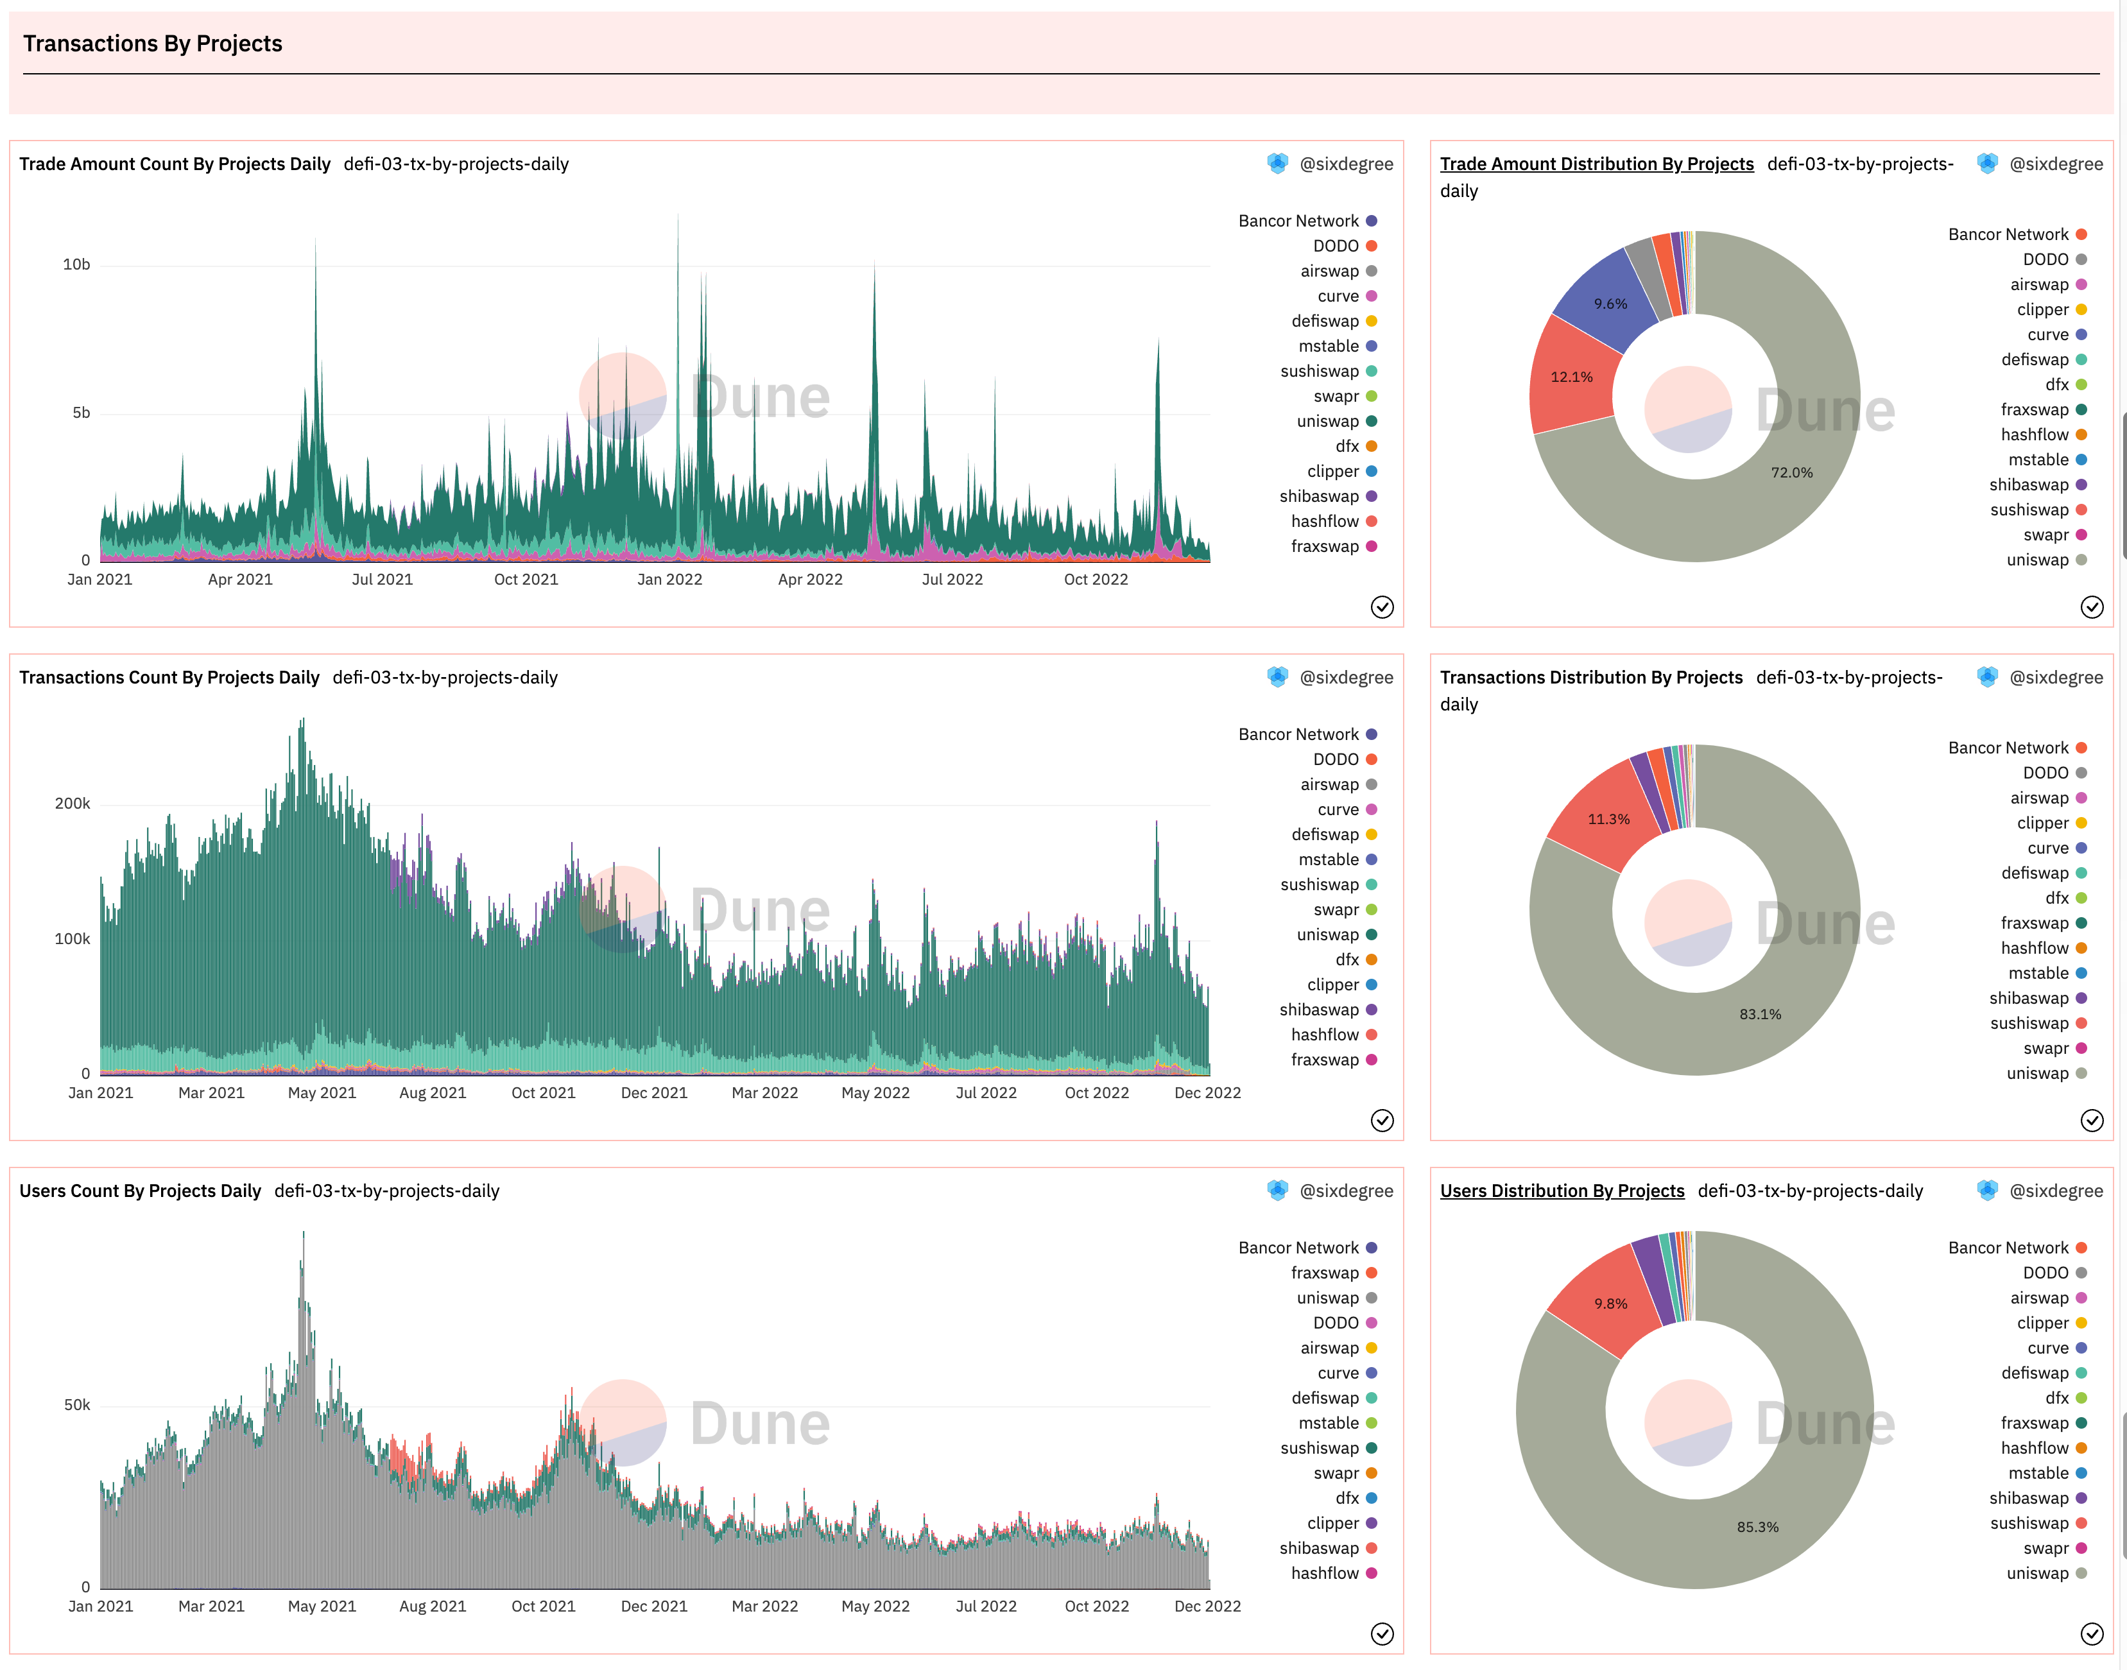Click the checkmark icon on Trade Amount Count chart
This screenshot has width=2127, height=1670.
point(1382,607)
